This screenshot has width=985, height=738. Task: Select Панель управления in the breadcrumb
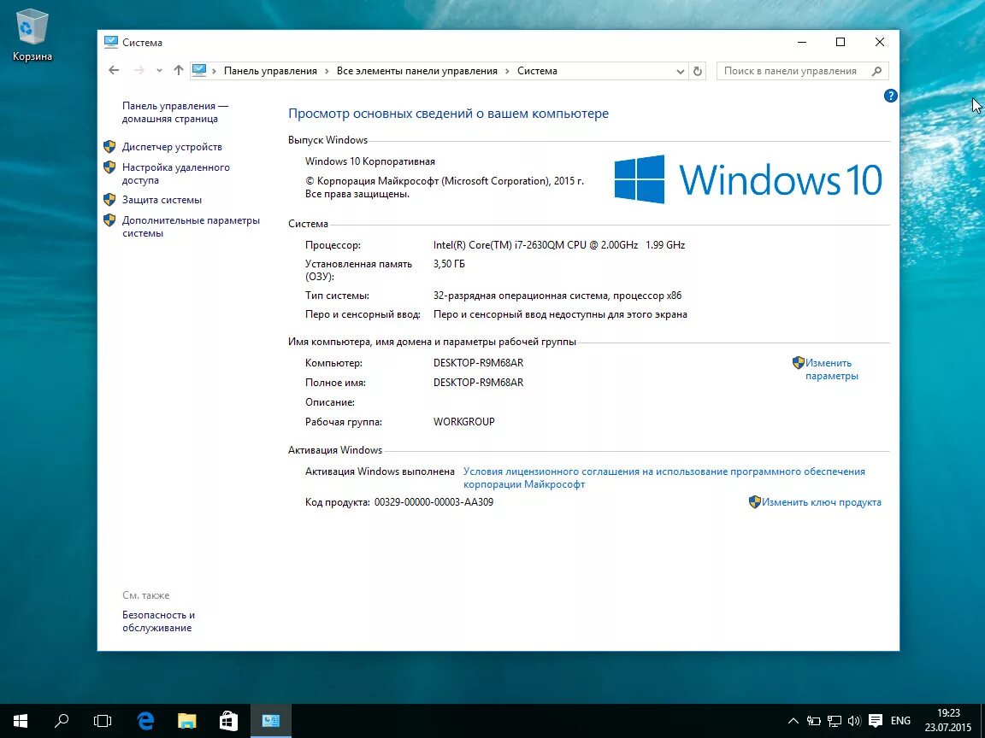(x=270, y=71)
